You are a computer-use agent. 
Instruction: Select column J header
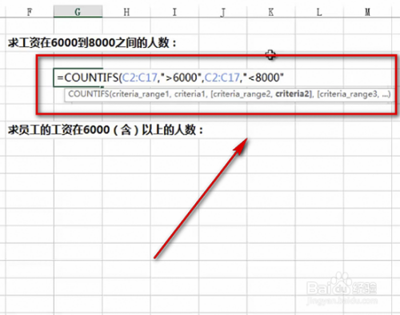pos(222,12)
